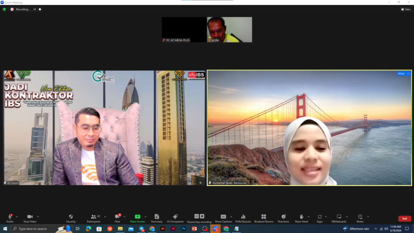The image size is (414, 233).
Task: Pause the recording from the top indicator
Action: 35,9
